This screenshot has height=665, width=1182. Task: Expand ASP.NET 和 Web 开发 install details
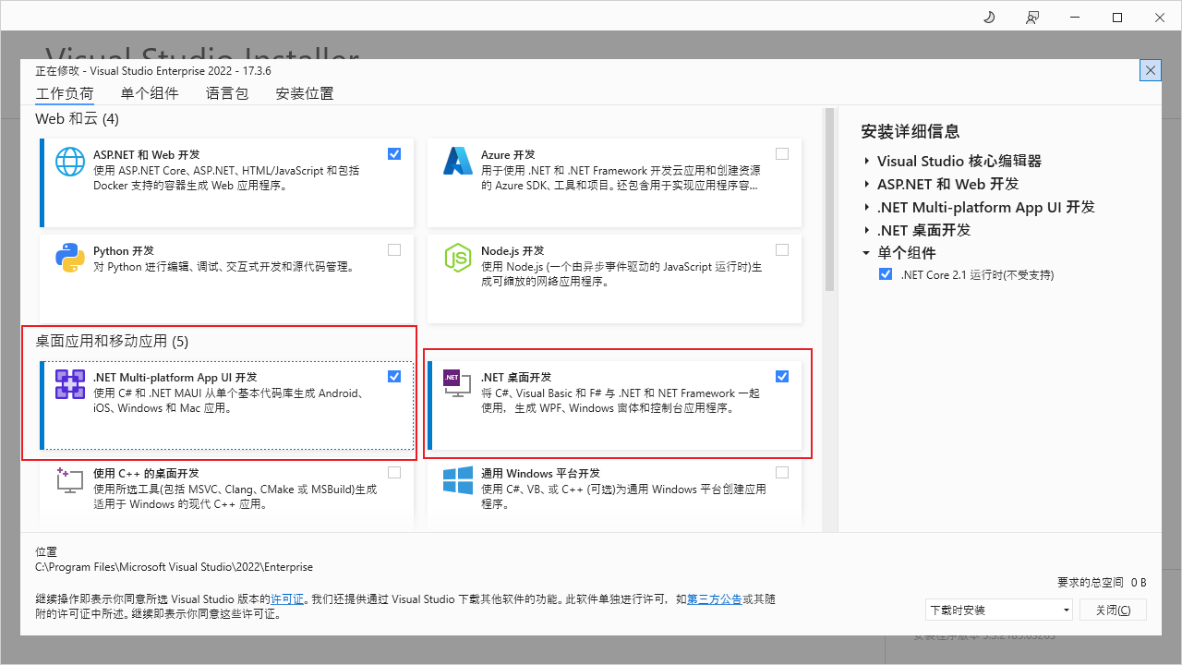(x=867, y=184)
